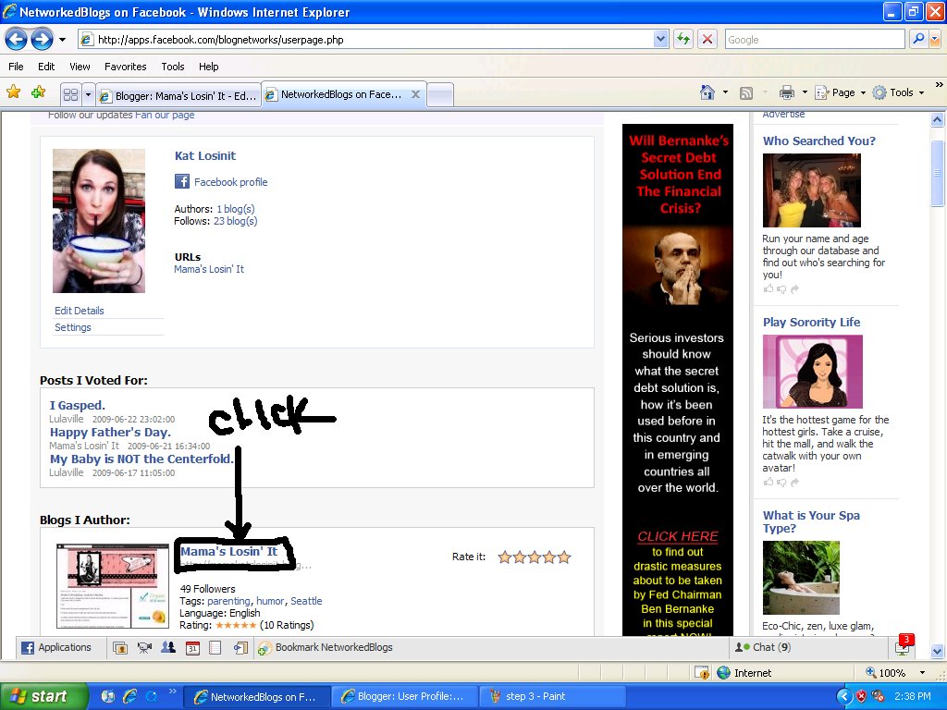This screenshot has height=710, width=947.
Task: Open the Mama's Losin' It blog title link
Action: point(229,551)
